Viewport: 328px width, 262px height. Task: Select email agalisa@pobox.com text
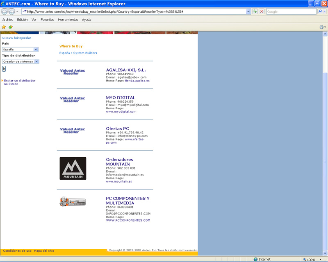pyautogui.click(x=132, y=77)
